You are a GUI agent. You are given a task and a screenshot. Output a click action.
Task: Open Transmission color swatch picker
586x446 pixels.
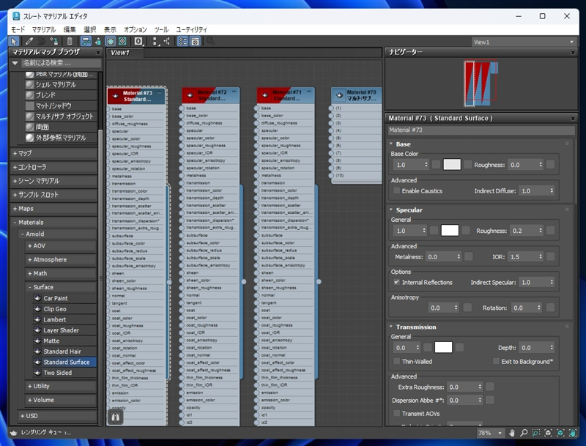[x=443, y=347]
